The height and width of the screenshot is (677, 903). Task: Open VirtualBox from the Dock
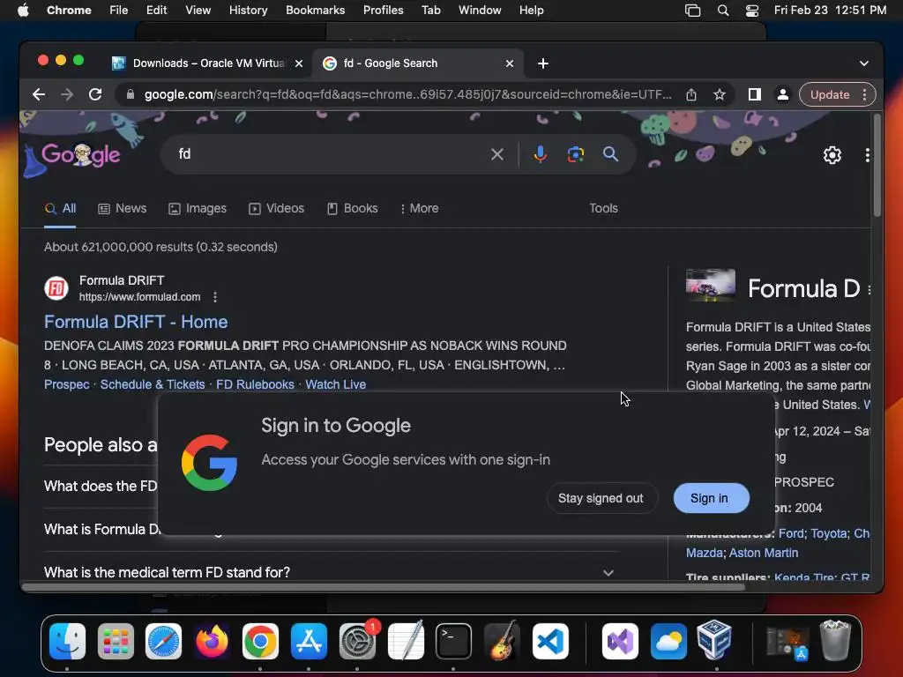click(714, 640)
